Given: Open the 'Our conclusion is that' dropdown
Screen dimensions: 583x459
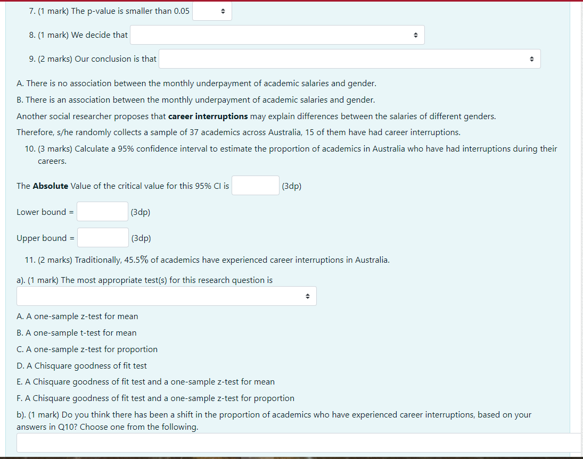Looking at the screenshot, I should 349,59.
